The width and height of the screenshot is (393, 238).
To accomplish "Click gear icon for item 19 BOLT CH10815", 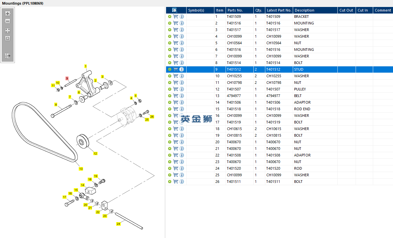I will pyautogui.click(x=170, y=135).
